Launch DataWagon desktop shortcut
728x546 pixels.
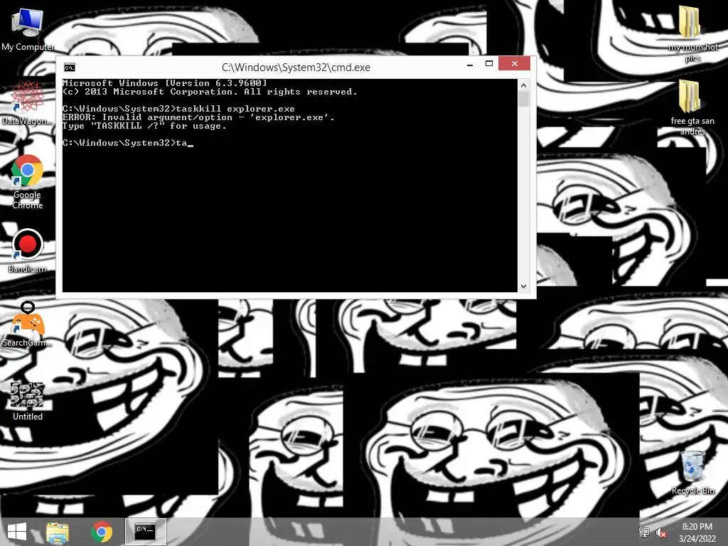tap(28, 102)
